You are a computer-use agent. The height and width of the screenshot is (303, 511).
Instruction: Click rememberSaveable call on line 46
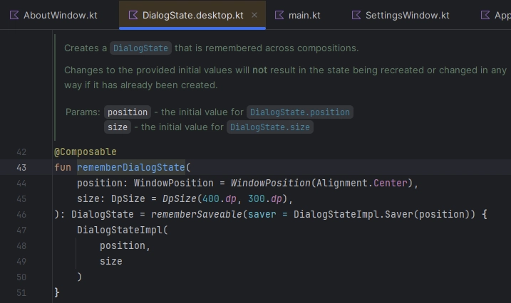[197, 214]
